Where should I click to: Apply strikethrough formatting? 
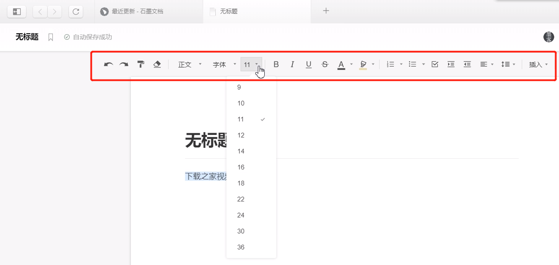point(325,64)
